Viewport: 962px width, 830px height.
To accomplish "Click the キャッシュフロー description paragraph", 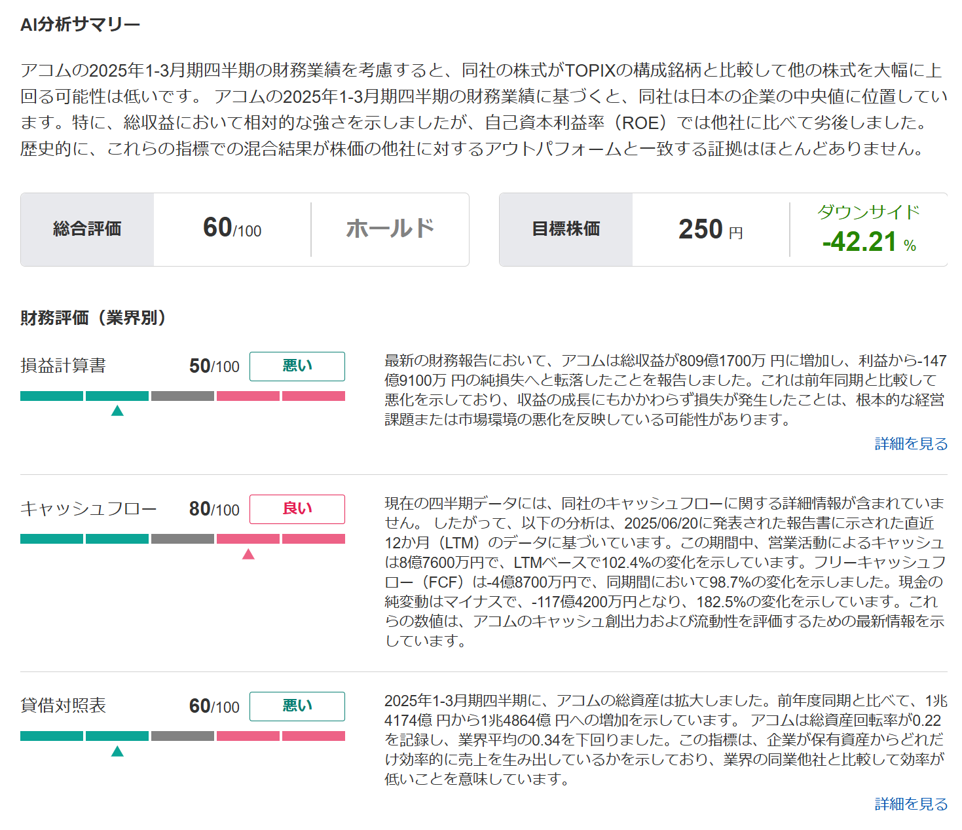I will (665, 572).
